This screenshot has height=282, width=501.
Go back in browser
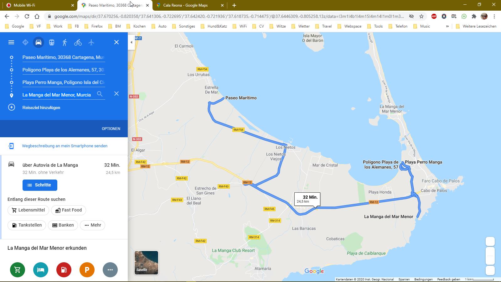pyautogui.click(x=7, y=16)
